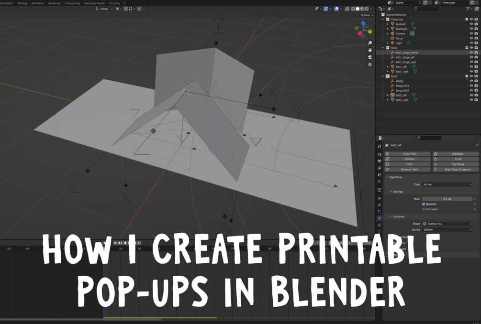Click the Y axis on navigation gizmo
Image resolution: width=481 pixels, height=324 pixels.
point(370,32)
